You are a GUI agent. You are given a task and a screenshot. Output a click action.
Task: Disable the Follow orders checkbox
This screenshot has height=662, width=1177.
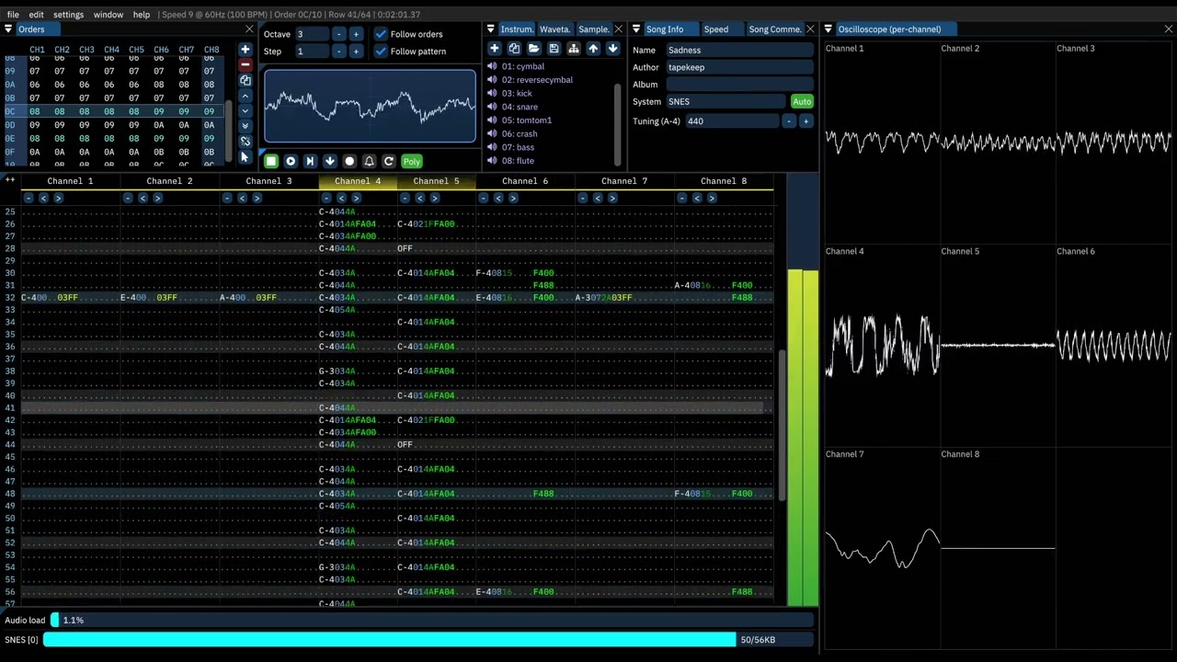pos(381,34)
